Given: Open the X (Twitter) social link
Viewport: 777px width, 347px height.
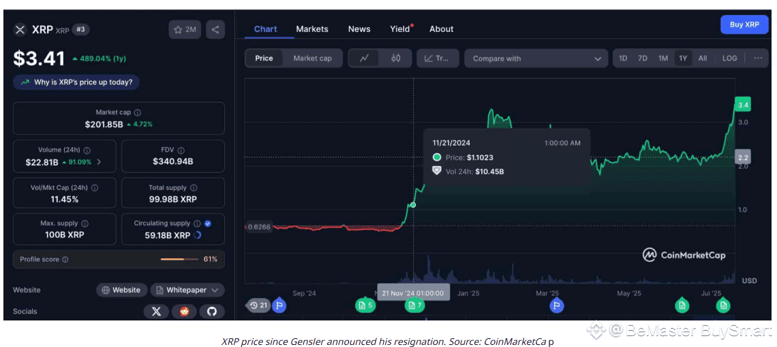Looking at the screenshot, I should pyautogui.click(x=156, y=312).
